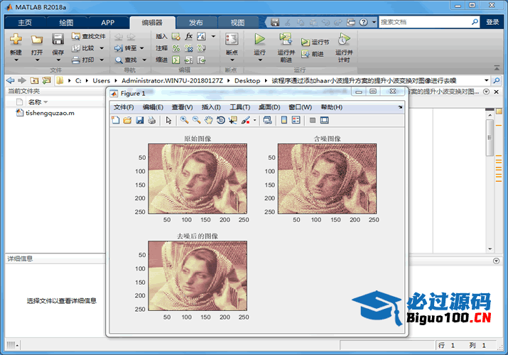
Task: Select the Rotate 3D tool
Action: [220, 121]
